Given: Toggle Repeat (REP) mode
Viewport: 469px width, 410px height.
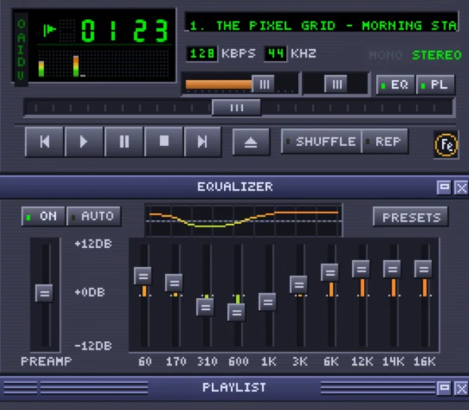Looking at the screenshot, I should (x=385, y=142).
